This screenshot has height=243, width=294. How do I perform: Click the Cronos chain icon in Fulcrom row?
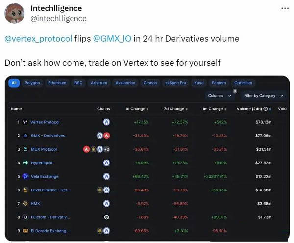(106, 217)
